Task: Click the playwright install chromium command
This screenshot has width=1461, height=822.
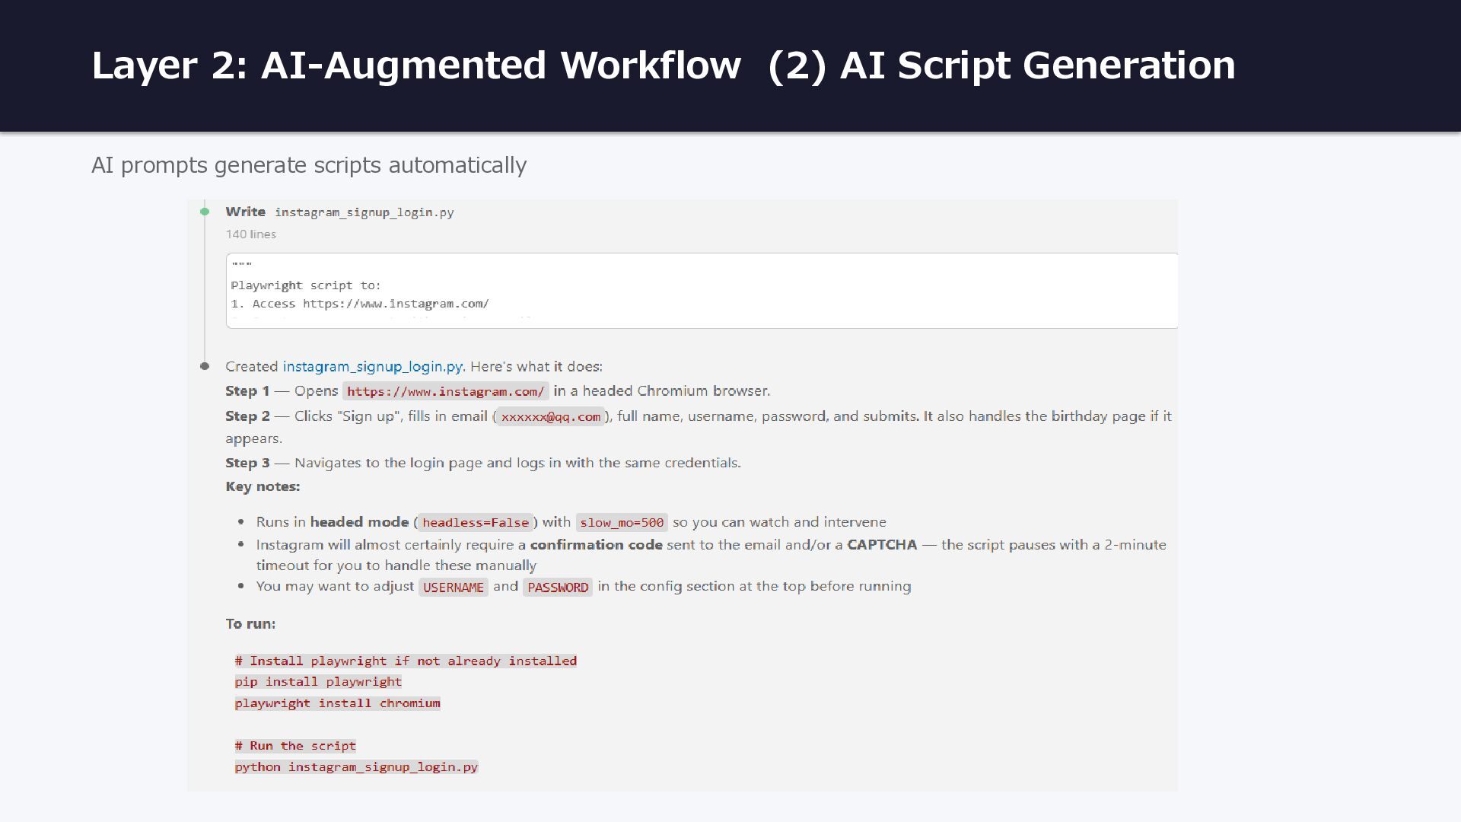Action: click(x=337, y=703)
